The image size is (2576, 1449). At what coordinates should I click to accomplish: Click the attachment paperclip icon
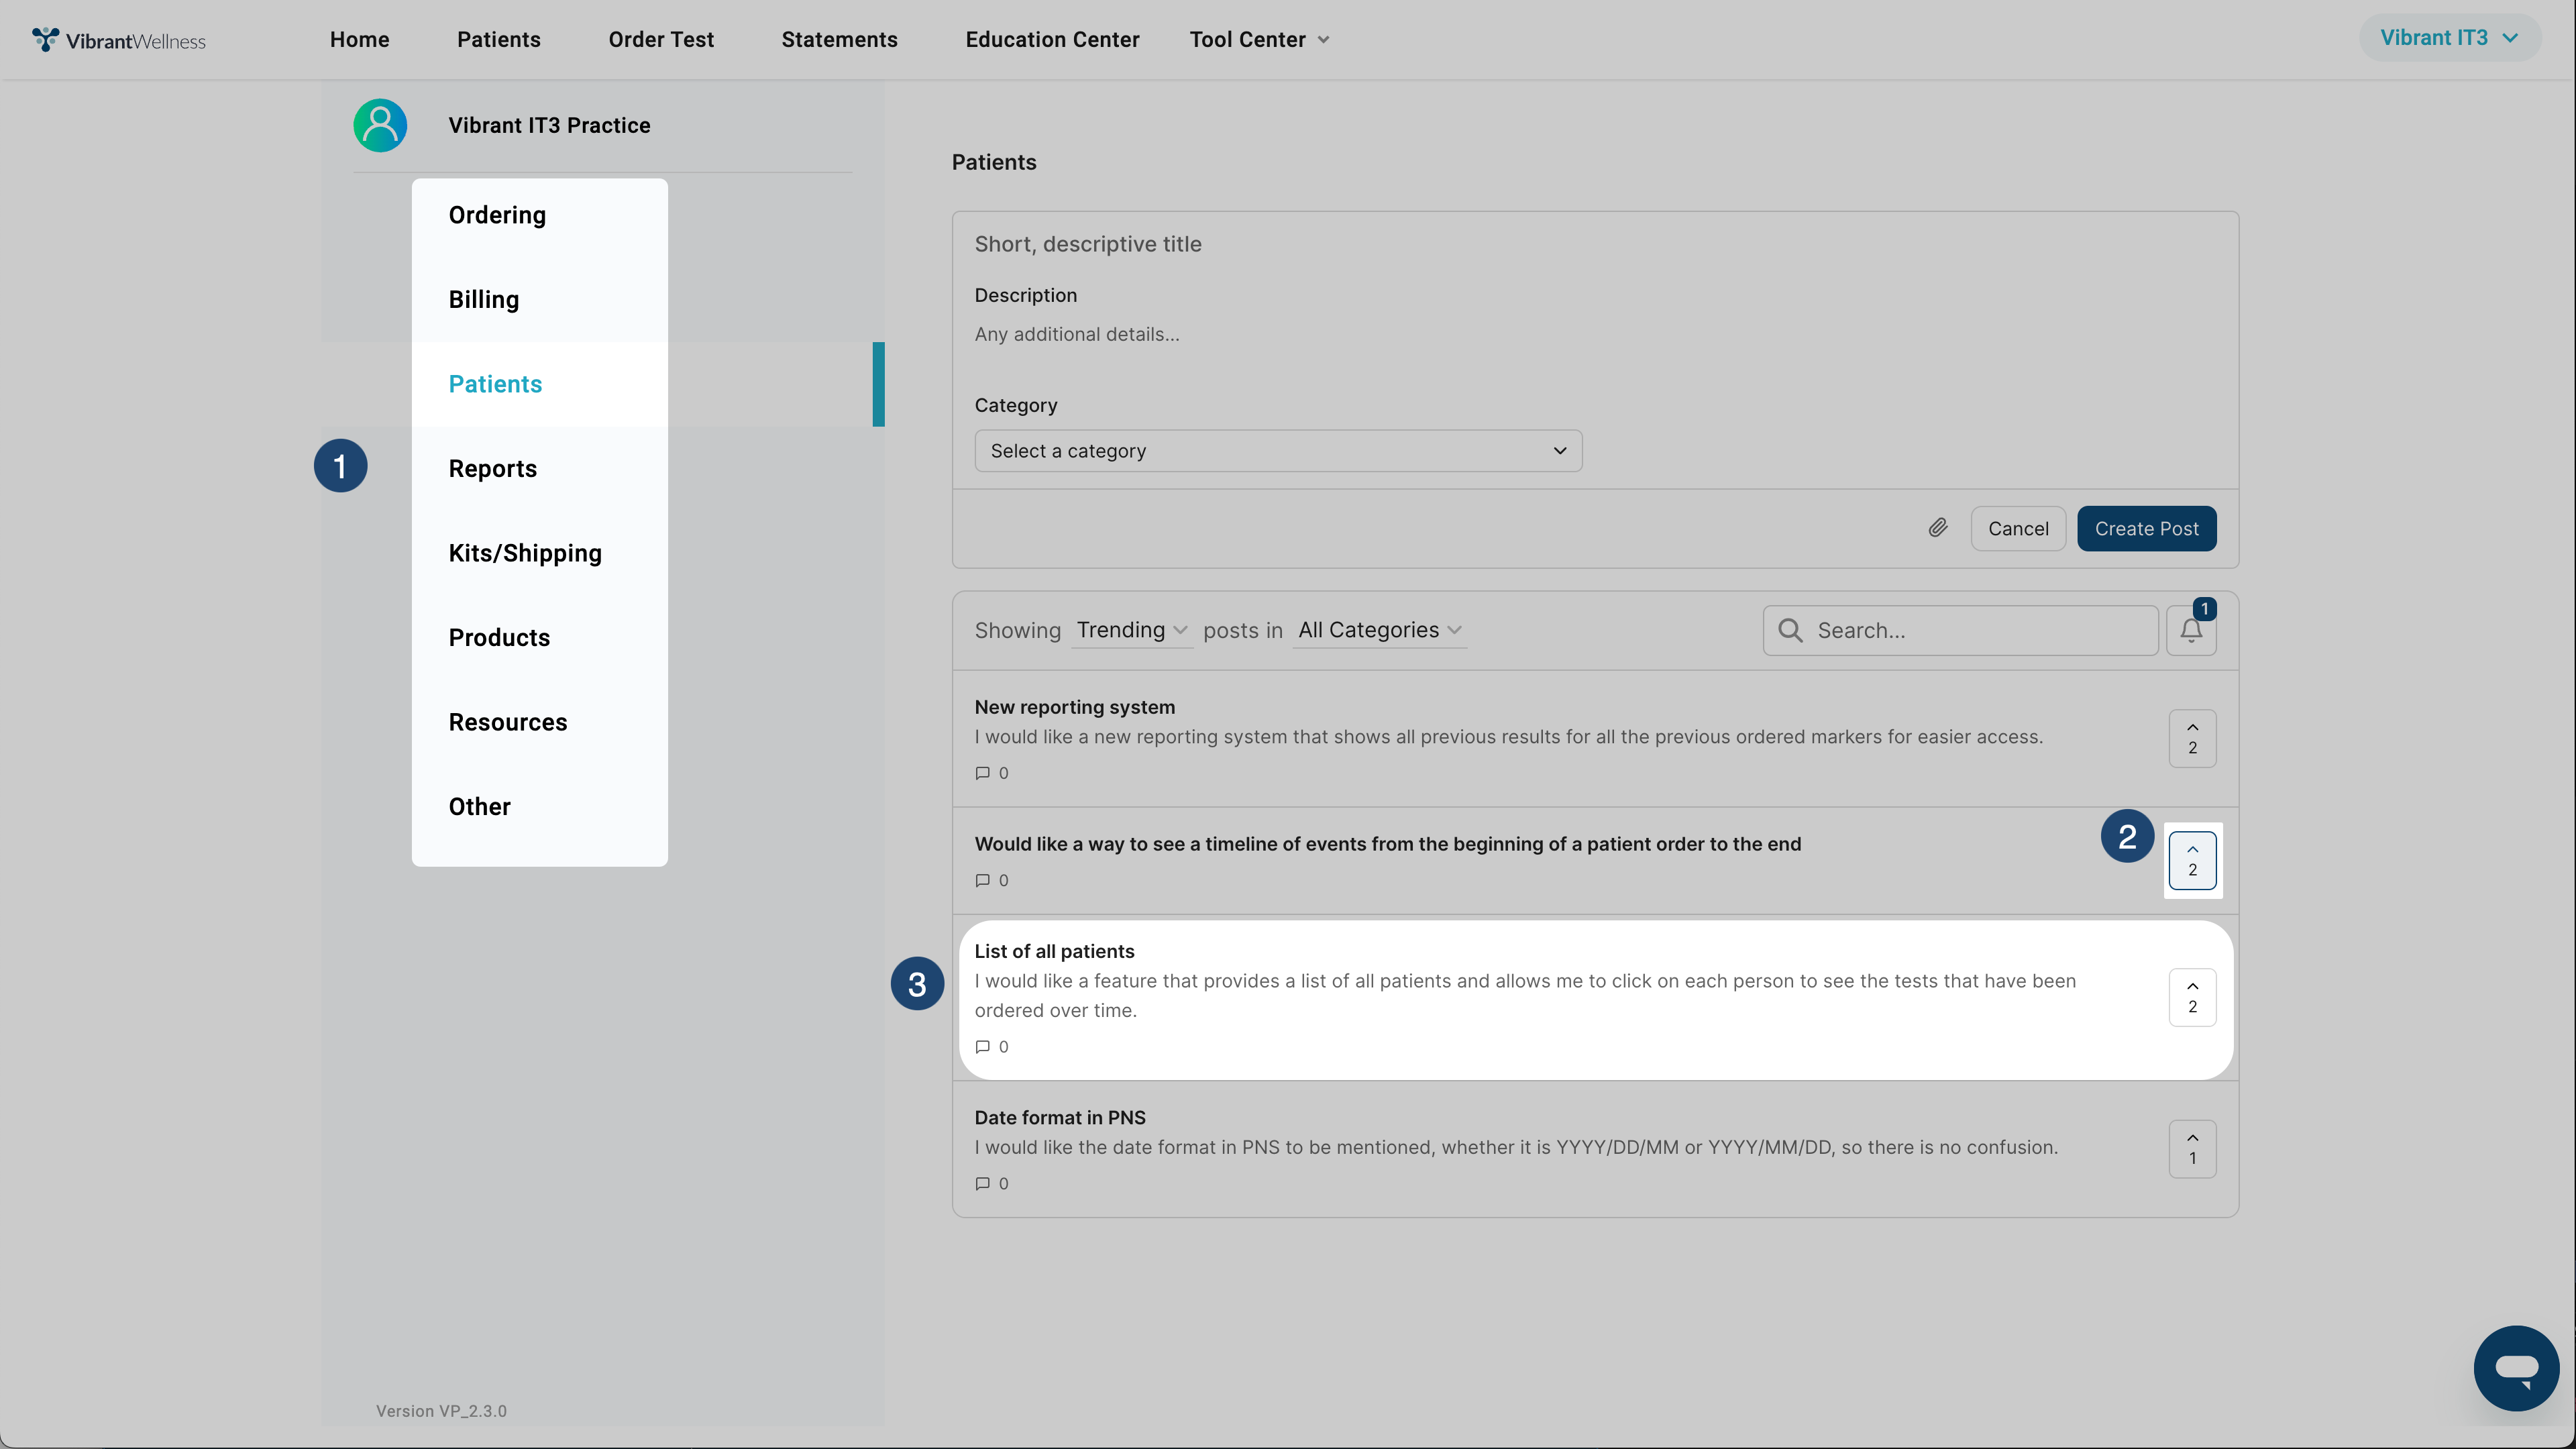coord(1938,528)
